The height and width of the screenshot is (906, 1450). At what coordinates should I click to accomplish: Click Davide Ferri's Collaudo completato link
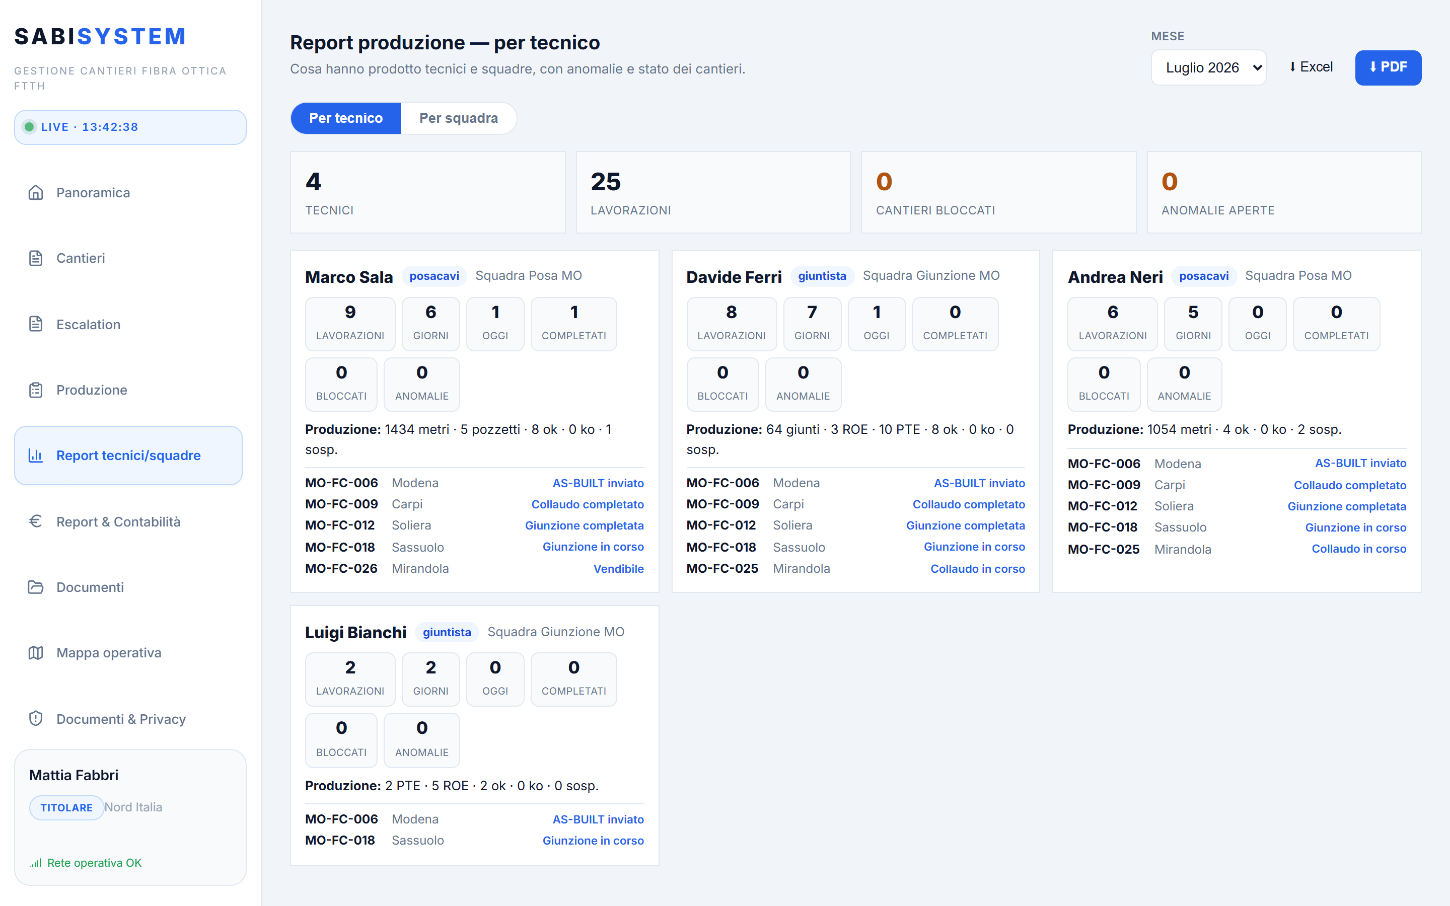tap(968, 504)
